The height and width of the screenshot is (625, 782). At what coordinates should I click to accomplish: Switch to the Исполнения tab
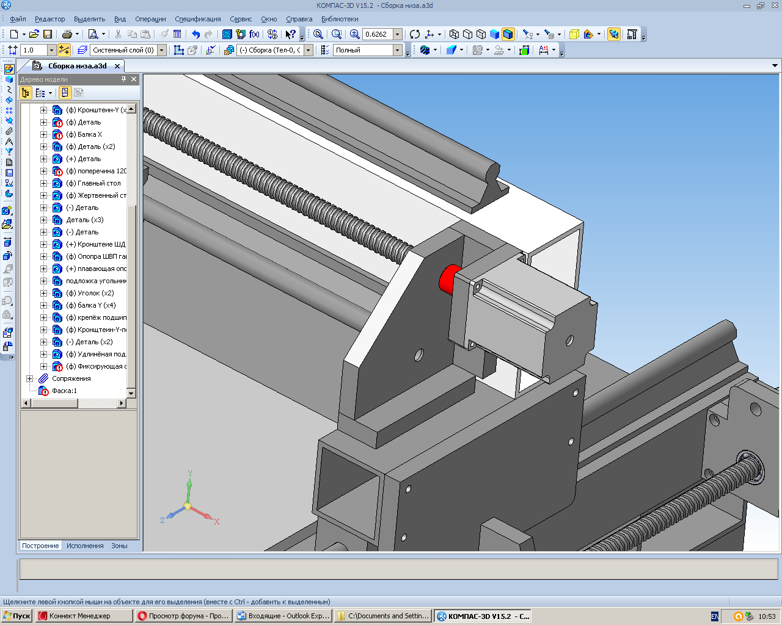point(85,546)
